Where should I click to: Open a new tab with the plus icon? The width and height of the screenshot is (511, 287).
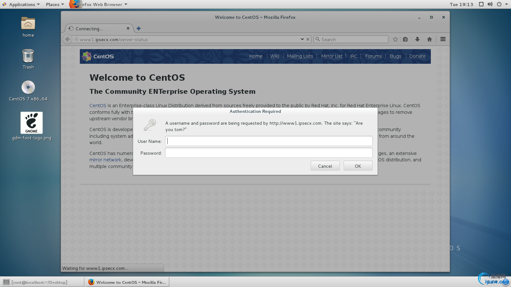coord(139,28)
